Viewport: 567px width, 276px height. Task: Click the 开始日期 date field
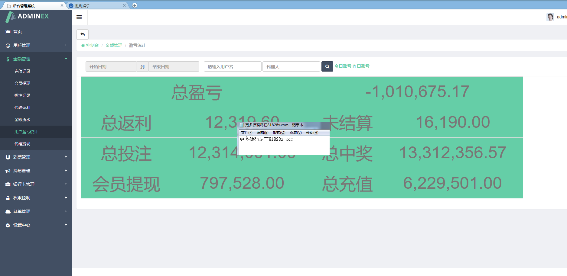pyautogui.click(x=111, y=66)
